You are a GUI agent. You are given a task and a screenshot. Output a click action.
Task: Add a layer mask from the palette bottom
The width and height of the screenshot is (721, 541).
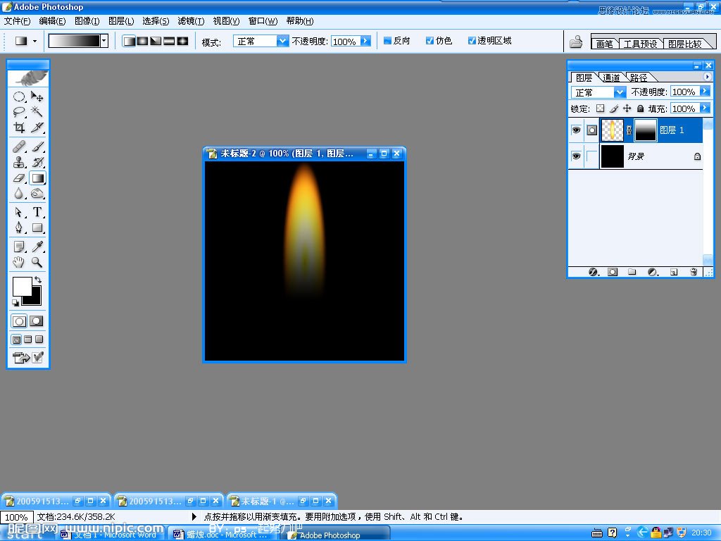(x=613, y=272)
